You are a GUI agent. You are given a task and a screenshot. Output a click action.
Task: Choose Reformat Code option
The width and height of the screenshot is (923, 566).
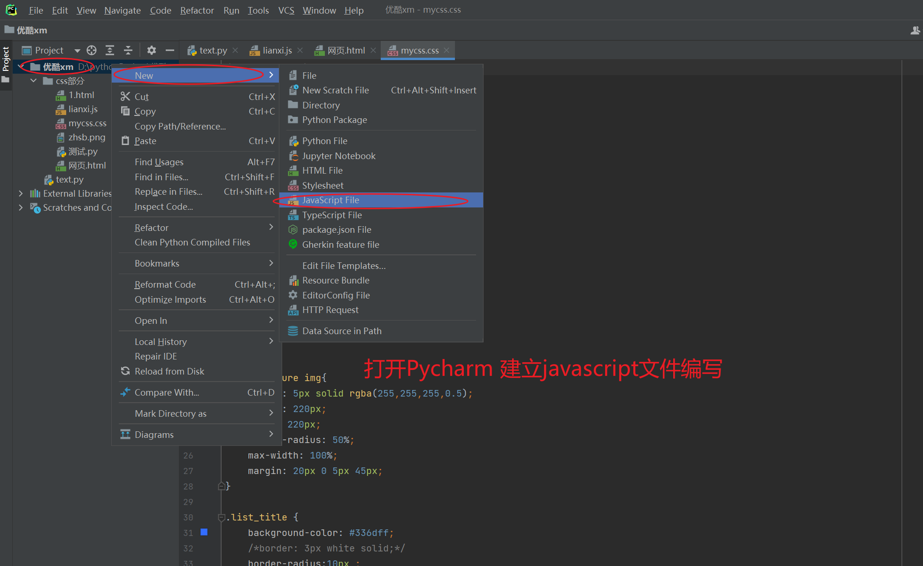[196, 284]
